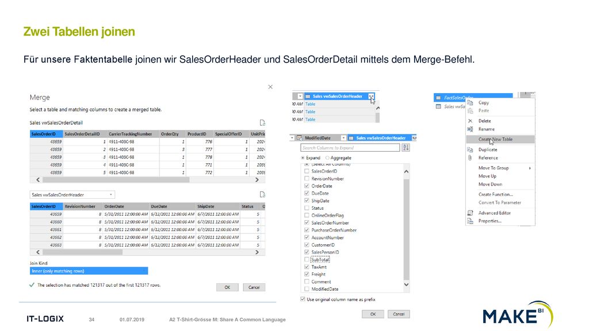Click the ModifiedDate date-type icon
The width and height of the screenshot is (589, 331).
(299, 138)
